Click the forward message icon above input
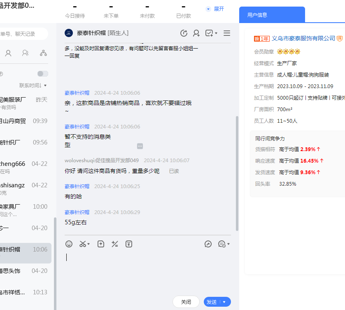This screenshot has width=345, height=310. (x=208, y=244)
